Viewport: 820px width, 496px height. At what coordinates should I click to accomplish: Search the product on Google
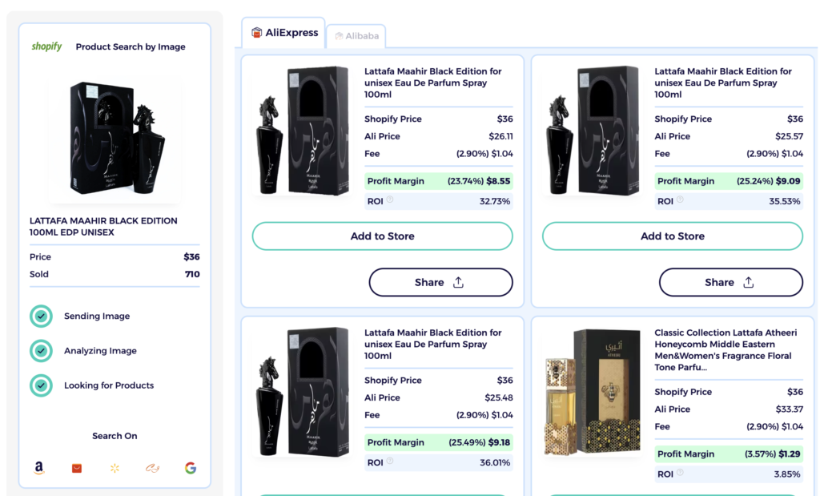191,468
